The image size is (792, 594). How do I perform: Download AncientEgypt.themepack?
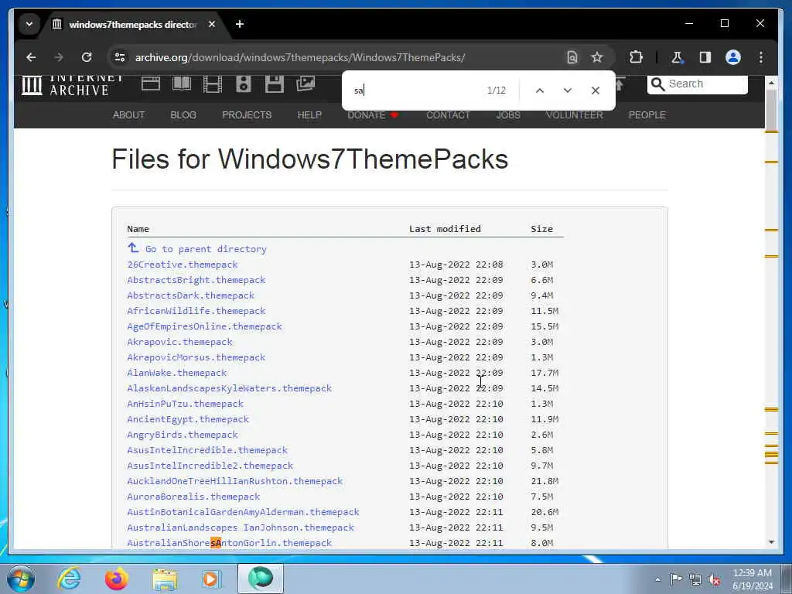click(x=188, y=419)
